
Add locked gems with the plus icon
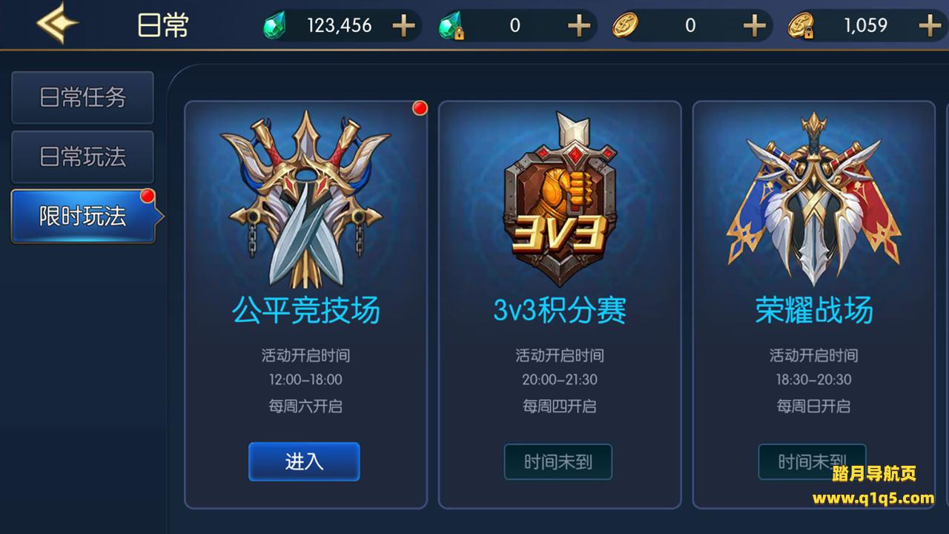click(x=579, y=26)
